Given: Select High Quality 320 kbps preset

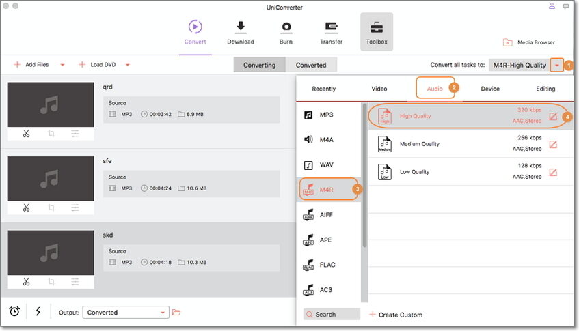Looking at the screenshot, I should [x=470, y=116].
